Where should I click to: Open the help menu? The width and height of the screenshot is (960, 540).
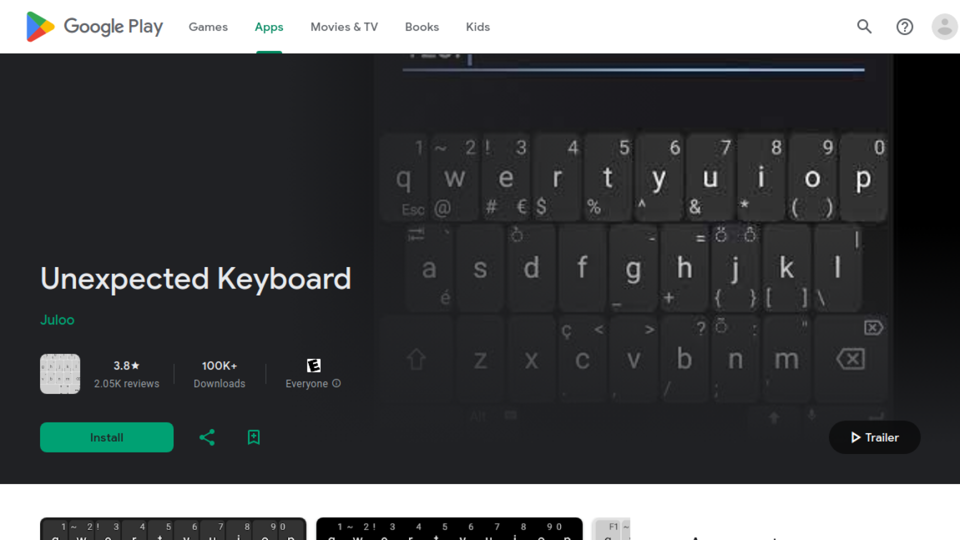click(904, 27)
